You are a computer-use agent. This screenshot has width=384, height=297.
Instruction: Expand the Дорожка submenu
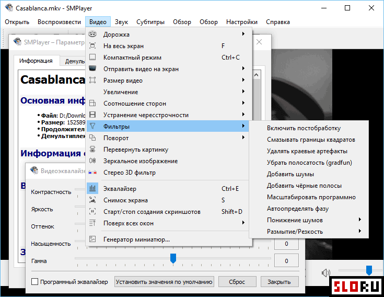(x=168, y=35)
